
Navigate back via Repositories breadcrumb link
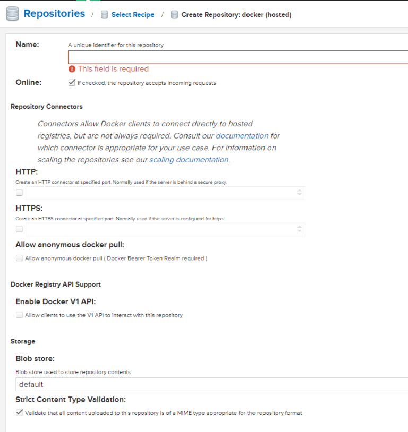point(54,13)
